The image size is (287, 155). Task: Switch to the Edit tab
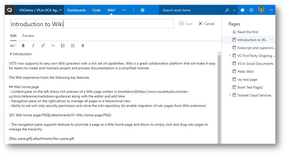pos(13,36)
